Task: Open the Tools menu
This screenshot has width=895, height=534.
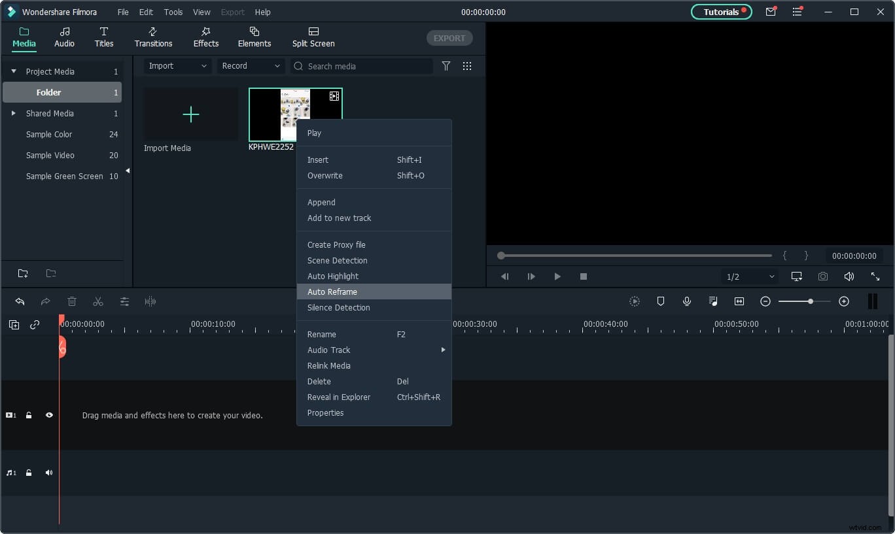Action: pyautogui.click(x=173, y=12)
